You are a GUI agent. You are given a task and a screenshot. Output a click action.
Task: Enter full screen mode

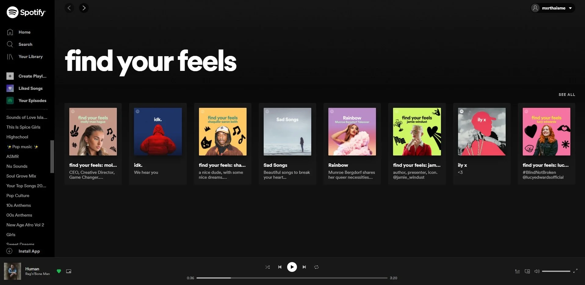point(575,271)
